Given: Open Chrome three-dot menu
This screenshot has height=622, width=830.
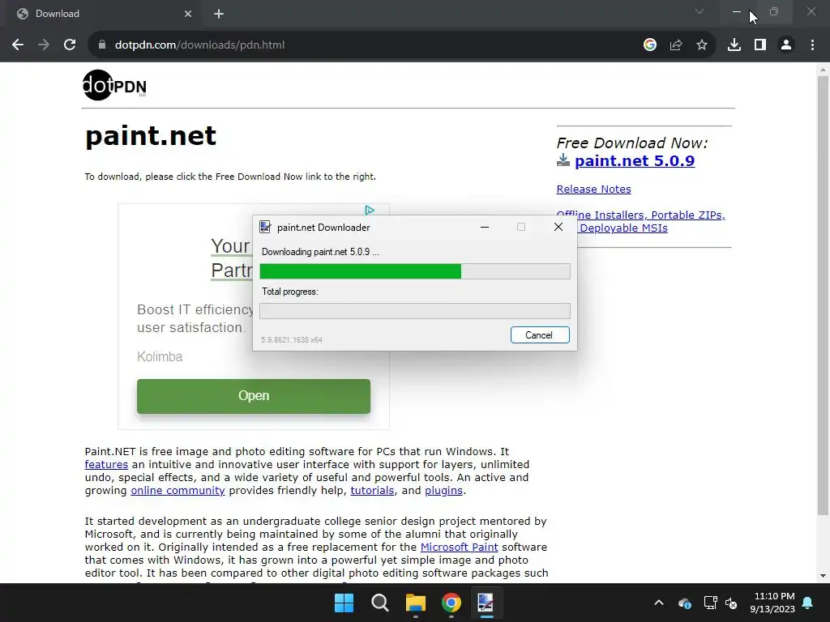Looking at the screenshot, I should coord(812,45).
